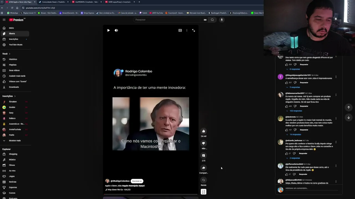
Task: Toggle closed captions on the Short
Action: [180, 30]
